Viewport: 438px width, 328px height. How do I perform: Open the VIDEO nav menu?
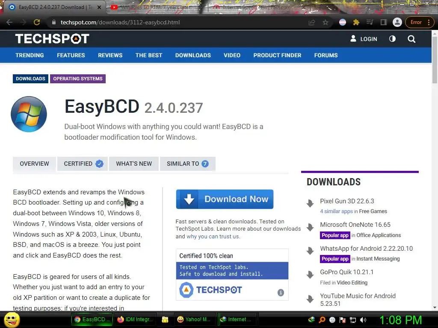click(x=232, y=55)
